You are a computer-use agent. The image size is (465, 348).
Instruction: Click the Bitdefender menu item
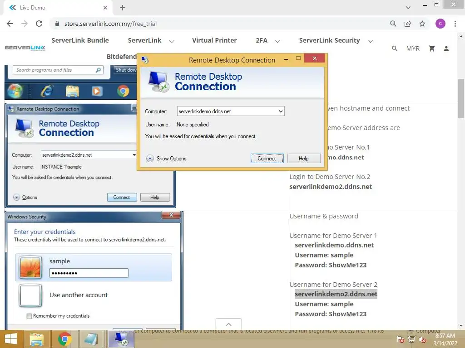122,57
